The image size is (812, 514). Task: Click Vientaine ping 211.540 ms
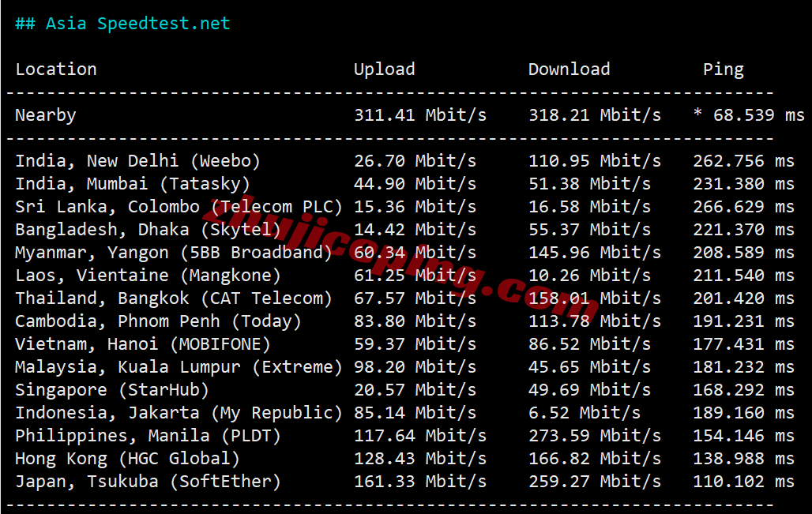743,276
